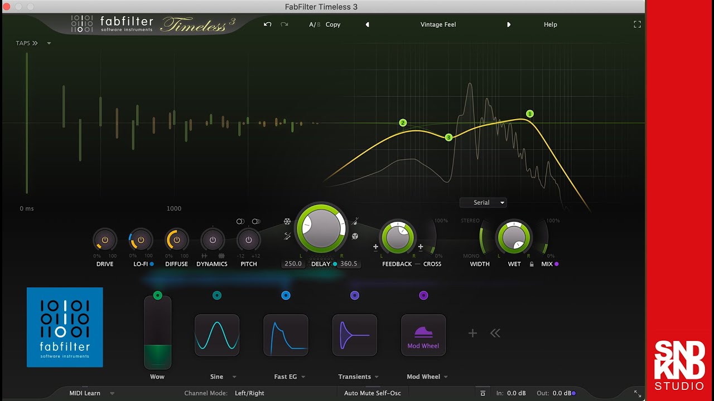The image size is (714, 401).
Task: Select the left pitch mode icon above Pitch knob
Action: pos(240,221)
